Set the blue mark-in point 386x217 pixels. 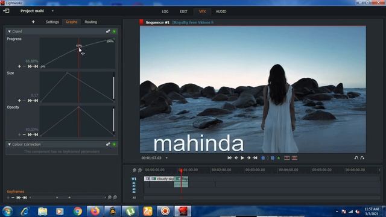click(263, 158)
